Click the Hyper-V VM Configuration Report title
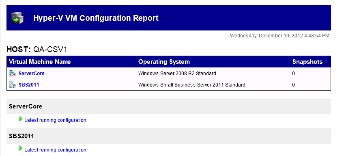Screen dimensions: 344x156 pos(96,18)
